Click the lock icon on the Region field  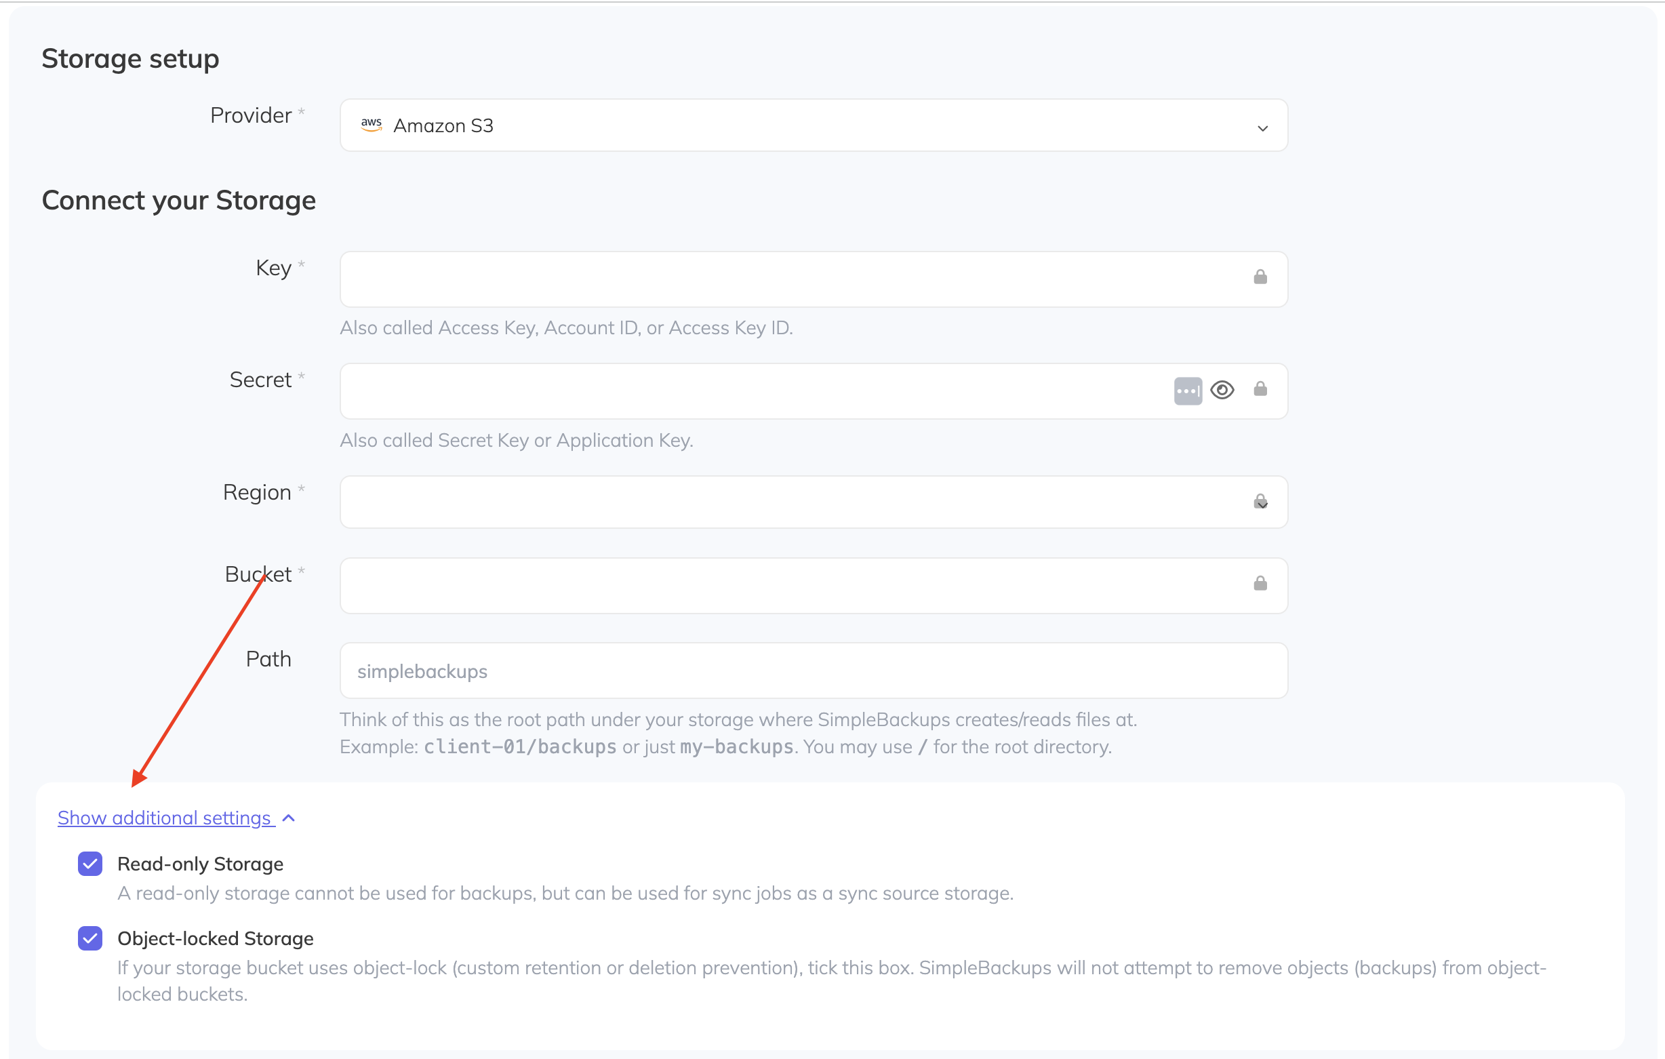point(1260,500)
